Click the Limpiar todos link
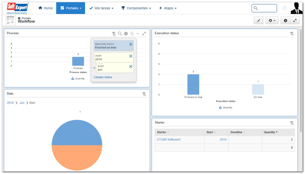This screenshot has height=174, width=305. coord(103,77)
